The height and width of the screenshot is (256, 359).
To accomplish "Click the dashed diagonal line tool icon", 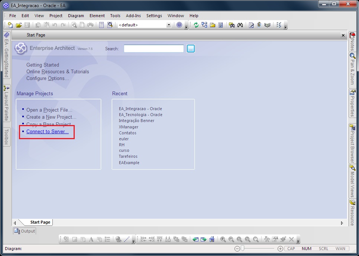I will (127, 239).
